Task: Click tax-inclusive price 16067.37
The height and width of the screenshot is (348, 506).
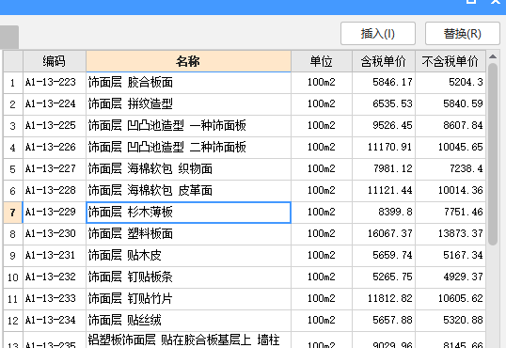Action: (x=384, y=234)
